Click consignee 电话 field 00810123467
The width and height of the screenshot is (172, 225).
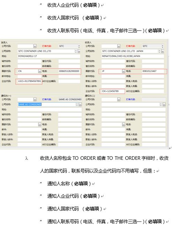tap(153, 71)
